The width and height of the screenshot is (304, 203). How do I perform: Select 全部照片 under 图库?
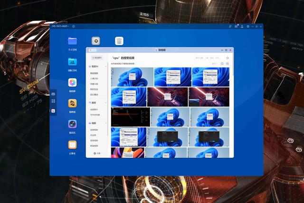coord(94,109)
